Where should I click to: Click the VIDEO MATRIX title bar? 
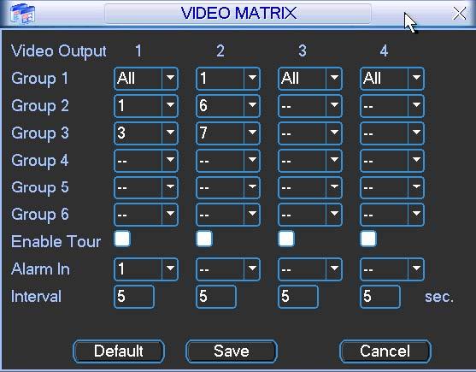tap(238, 14)
